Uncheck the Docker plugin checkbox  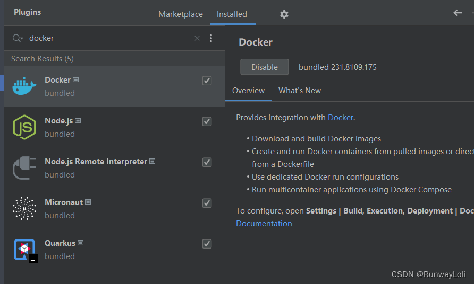(x=207, y=81)
